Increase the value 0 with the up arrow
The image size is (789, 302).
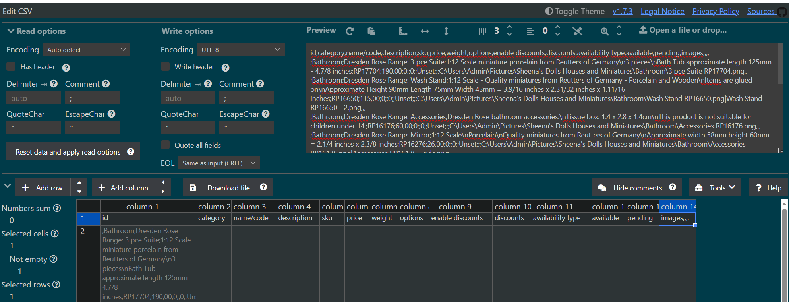coord(558,27)
